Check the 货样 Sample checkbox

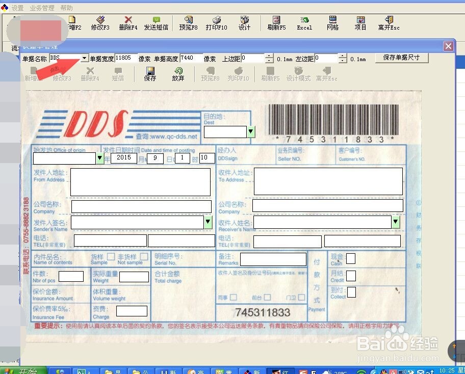coord(111,257)
